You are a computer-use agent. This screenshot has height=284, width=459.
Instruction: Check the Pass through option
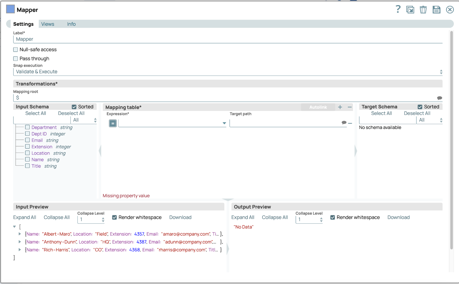click(x=16, y=59)
